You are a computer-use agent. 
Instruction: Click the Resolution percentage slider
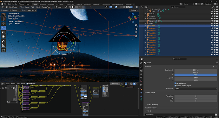(196, 75)
